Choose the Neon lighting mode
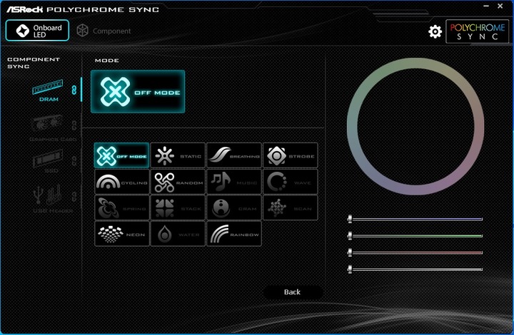This screenshot has height=335, width=514. [x=121, y=234]
